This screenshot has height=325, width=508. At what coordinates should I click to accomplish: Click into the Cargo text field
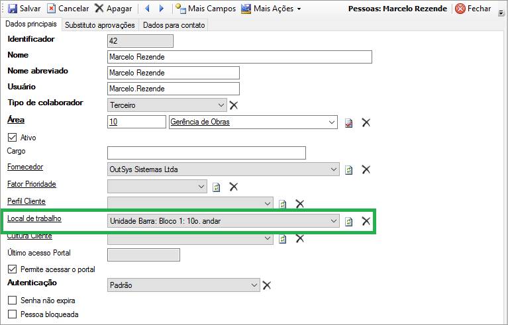[x=206, y=153]
